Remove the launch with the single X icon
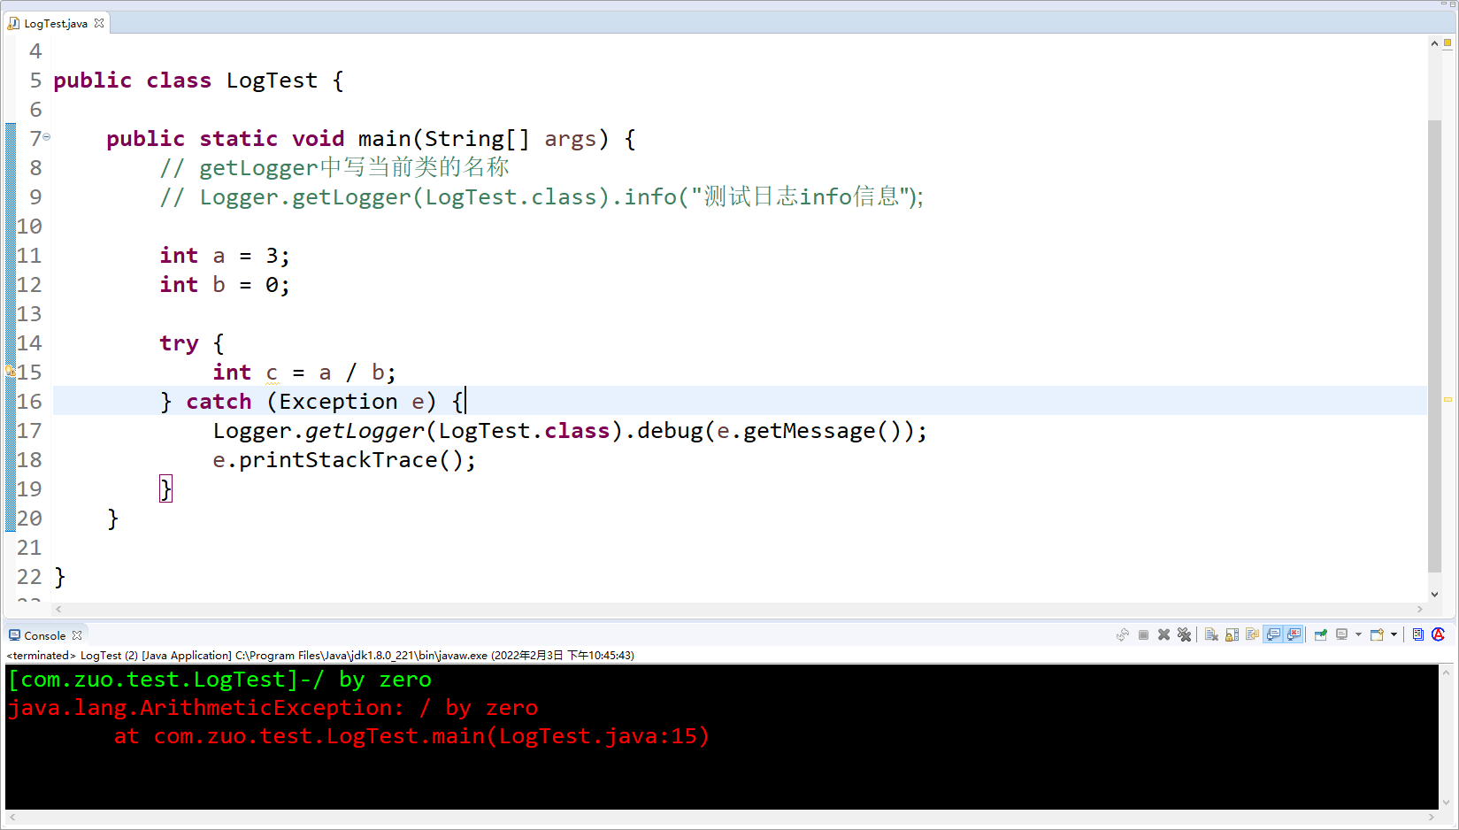The width and height of the screenshot is (1459, 830). pos(1163,634)
